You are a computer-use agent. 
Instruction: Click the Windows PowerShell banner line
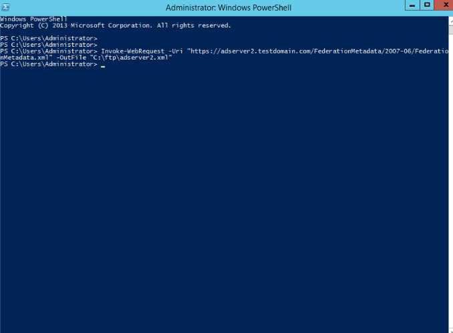coord(33,19)
